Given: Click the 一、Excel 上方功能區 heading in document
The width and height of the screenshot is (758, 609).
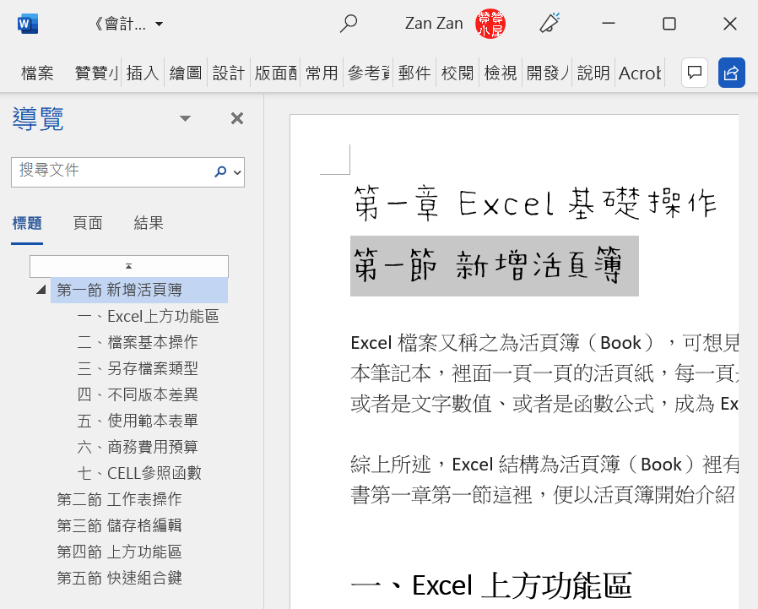Looking at the screenshot, I should click(x=491, y=585).
